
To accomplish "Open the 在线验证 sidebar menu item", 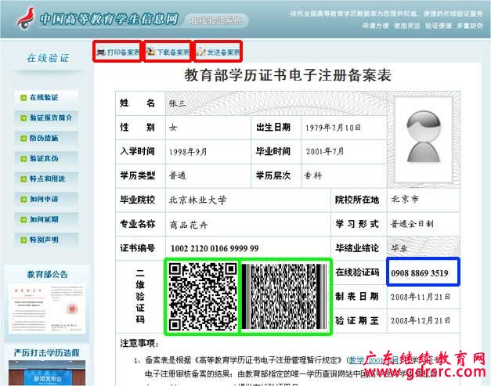I will point(46,98).
